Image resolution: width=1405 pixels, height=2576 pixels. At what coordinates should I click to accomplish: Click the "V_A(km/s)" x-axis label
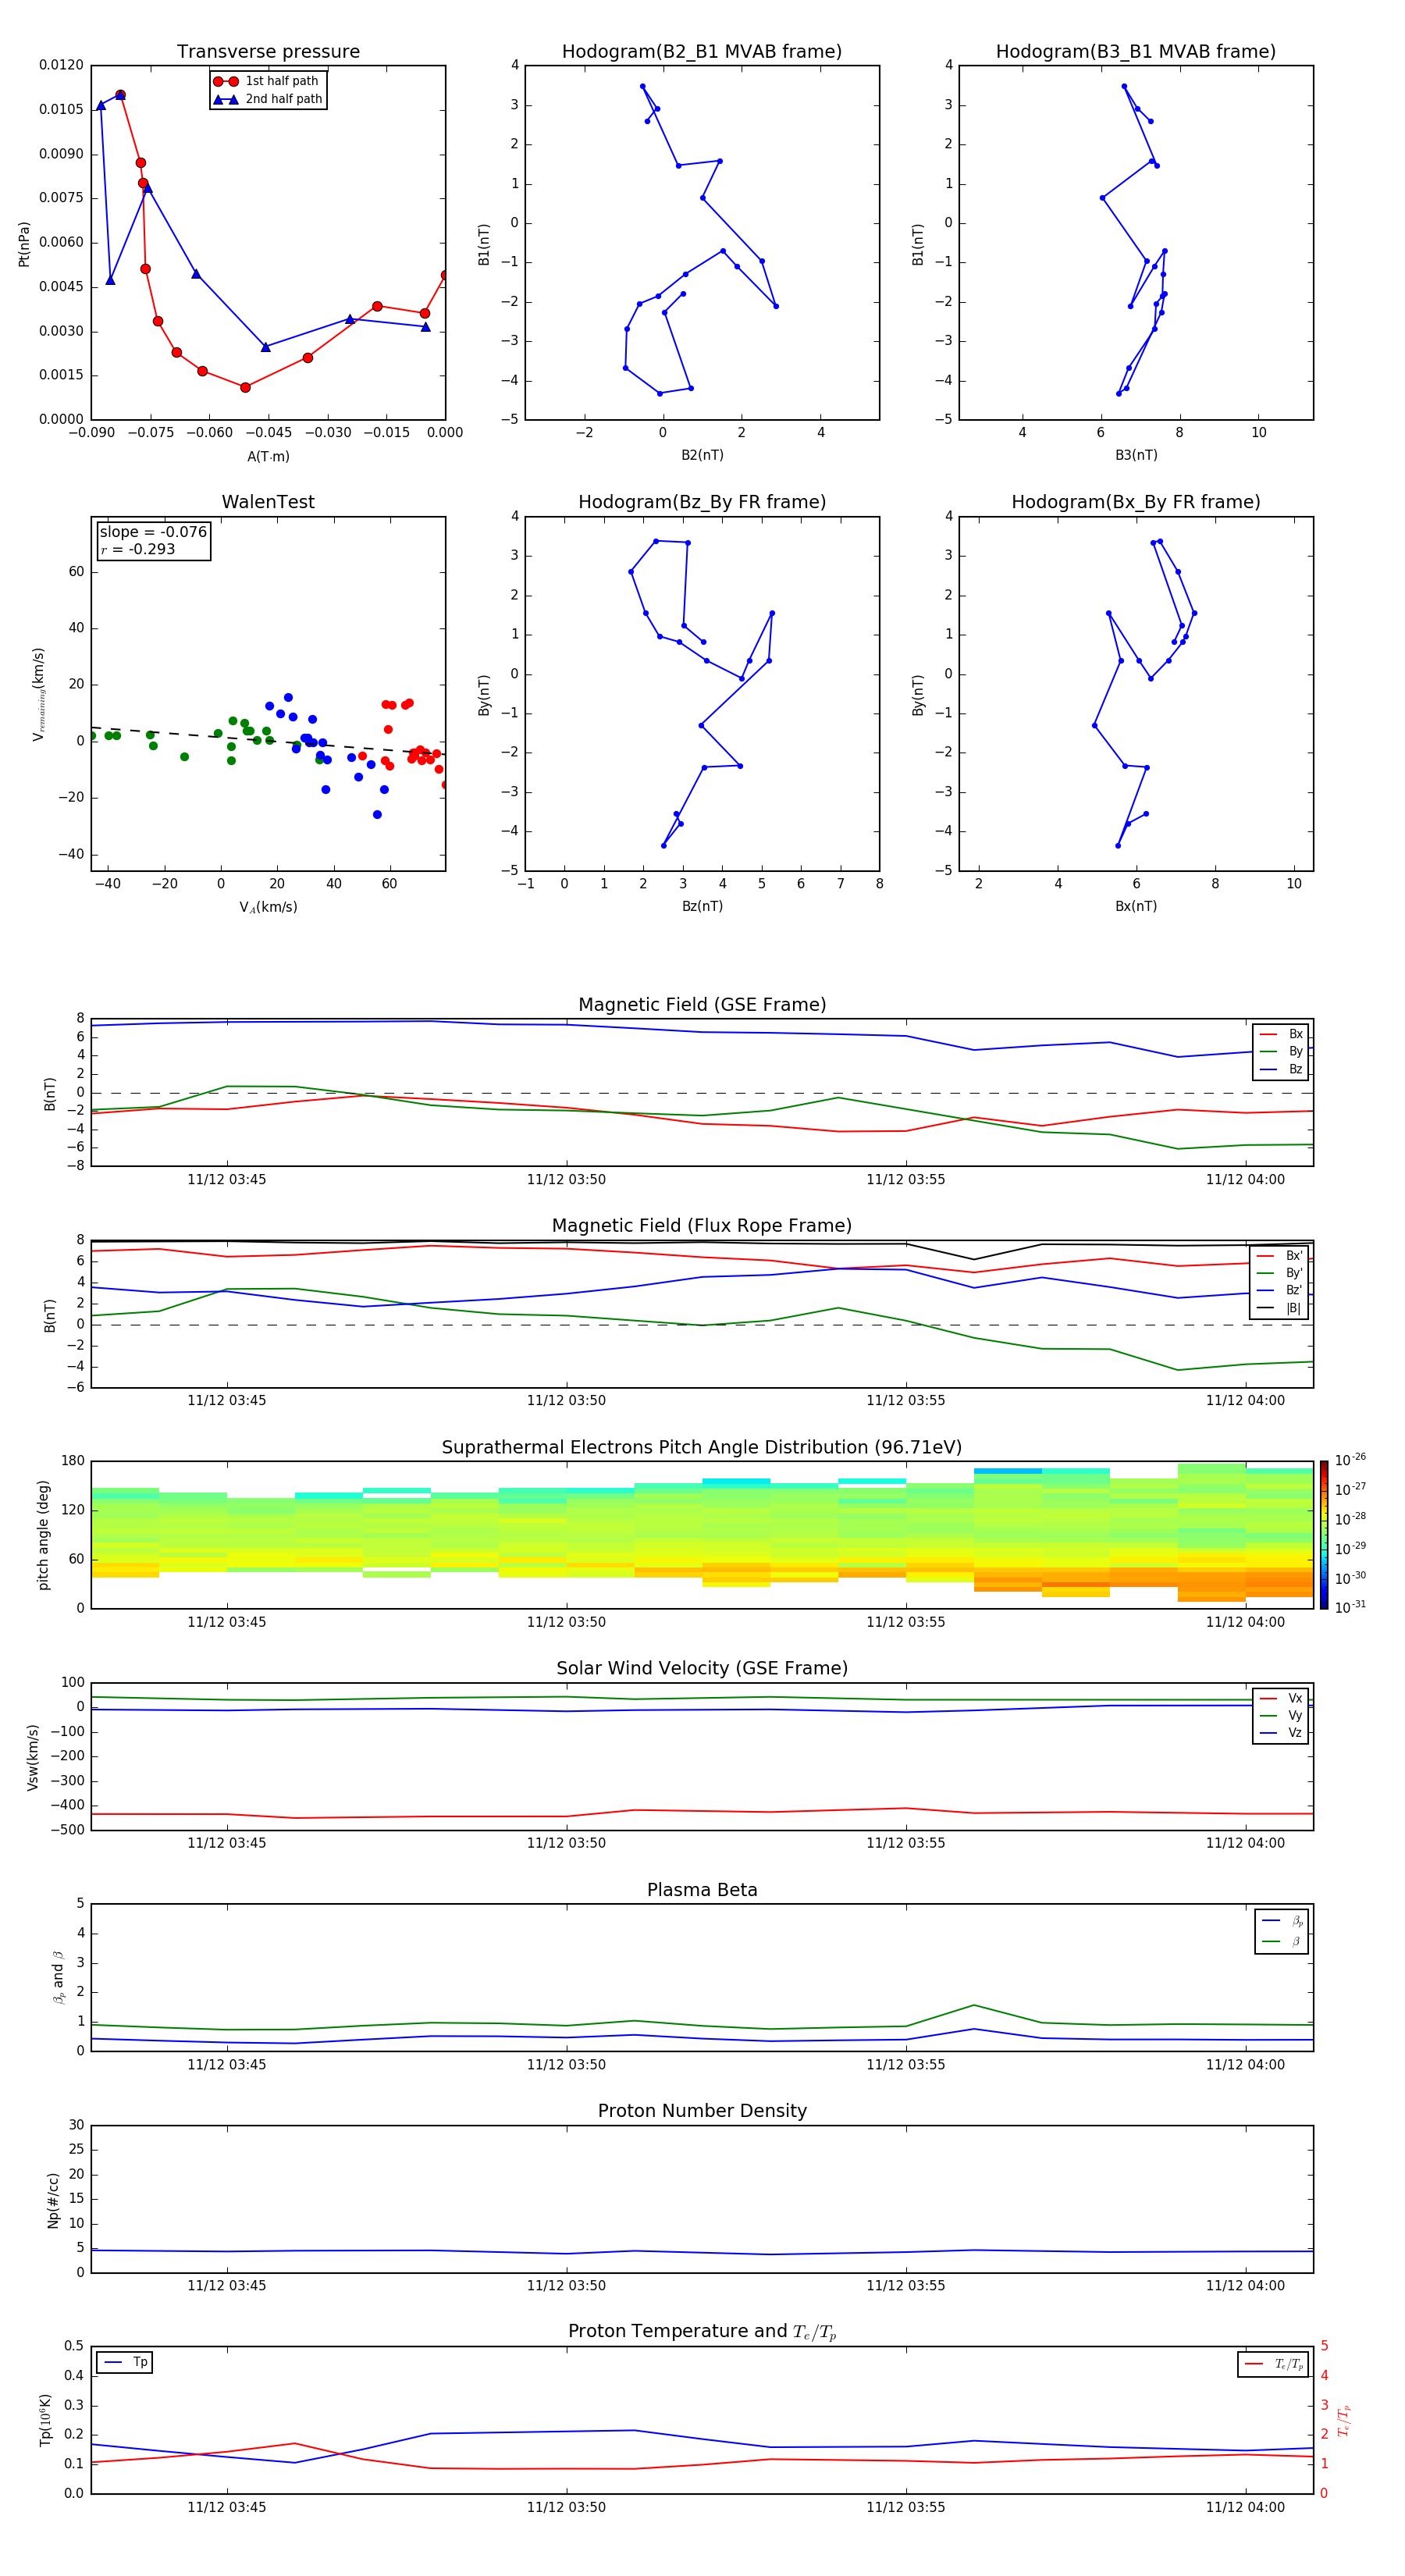pyautogui.click(x=268, y=907)
